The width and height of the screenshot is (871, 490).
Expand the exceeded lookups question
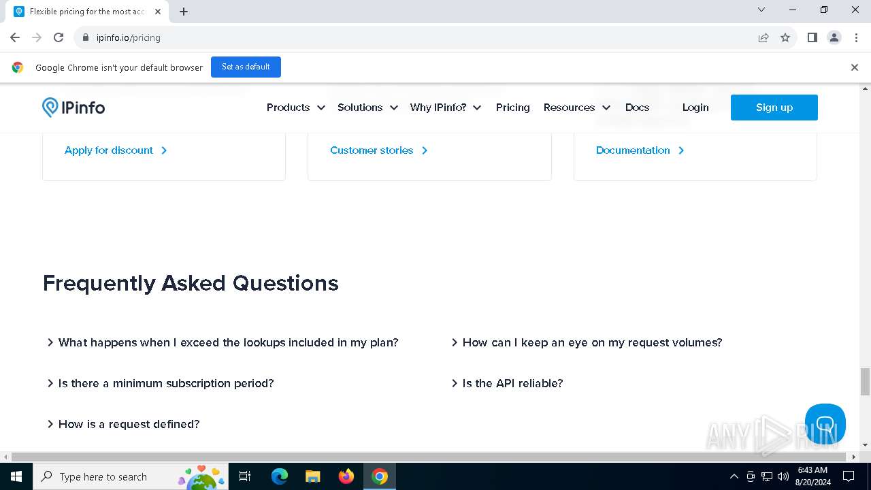pos(223,342)
